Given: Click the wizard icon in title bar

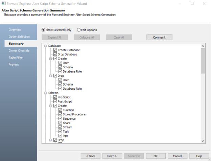Looking at the screenshot, I should point(3,3).
